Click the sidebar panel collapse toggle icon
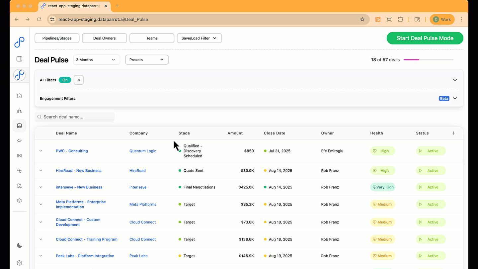 point(19,59)
